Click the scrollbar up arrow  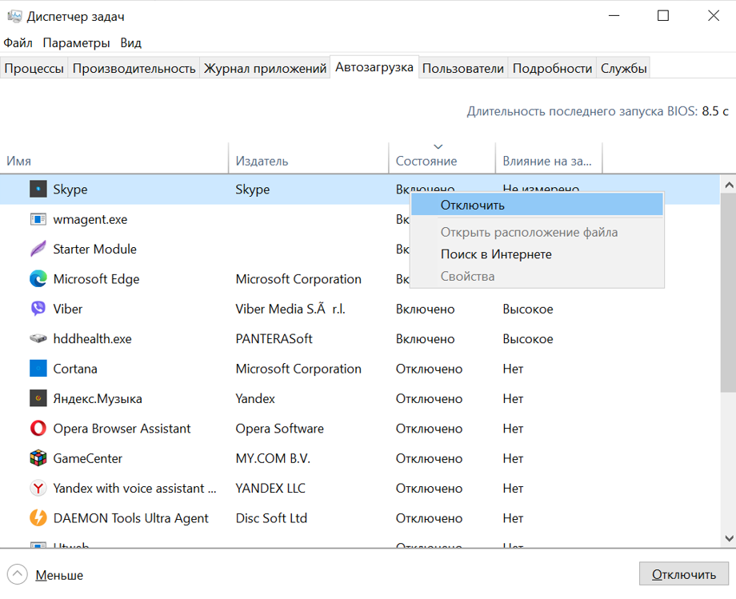pos(729,185)
